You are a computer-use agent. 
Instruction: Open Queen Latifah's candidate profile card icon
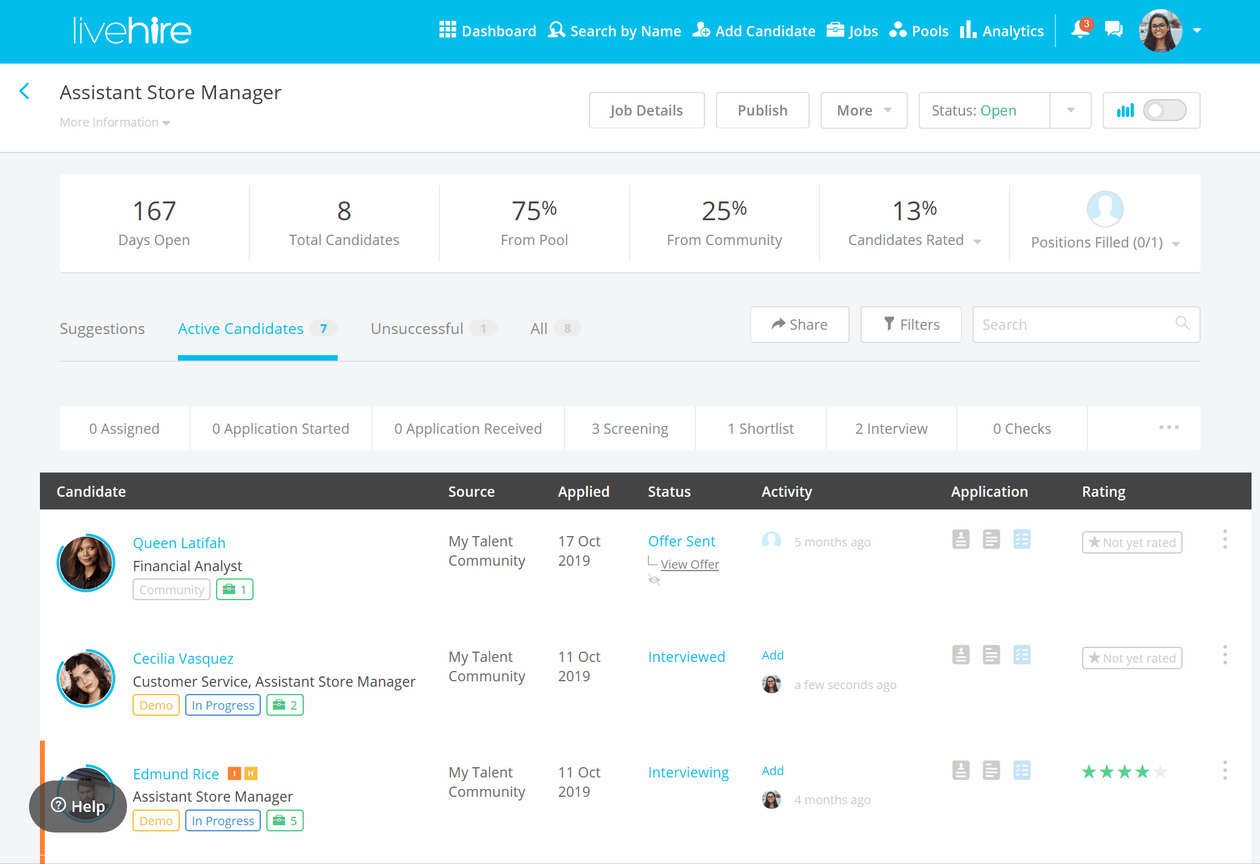pos(960,540)
